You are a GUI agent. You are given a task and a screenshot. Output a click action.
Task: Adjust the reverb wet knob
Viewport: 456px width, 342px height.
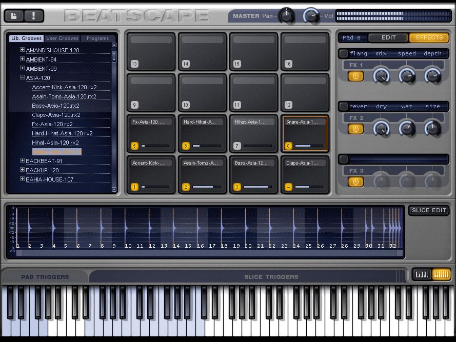(407, 129)
